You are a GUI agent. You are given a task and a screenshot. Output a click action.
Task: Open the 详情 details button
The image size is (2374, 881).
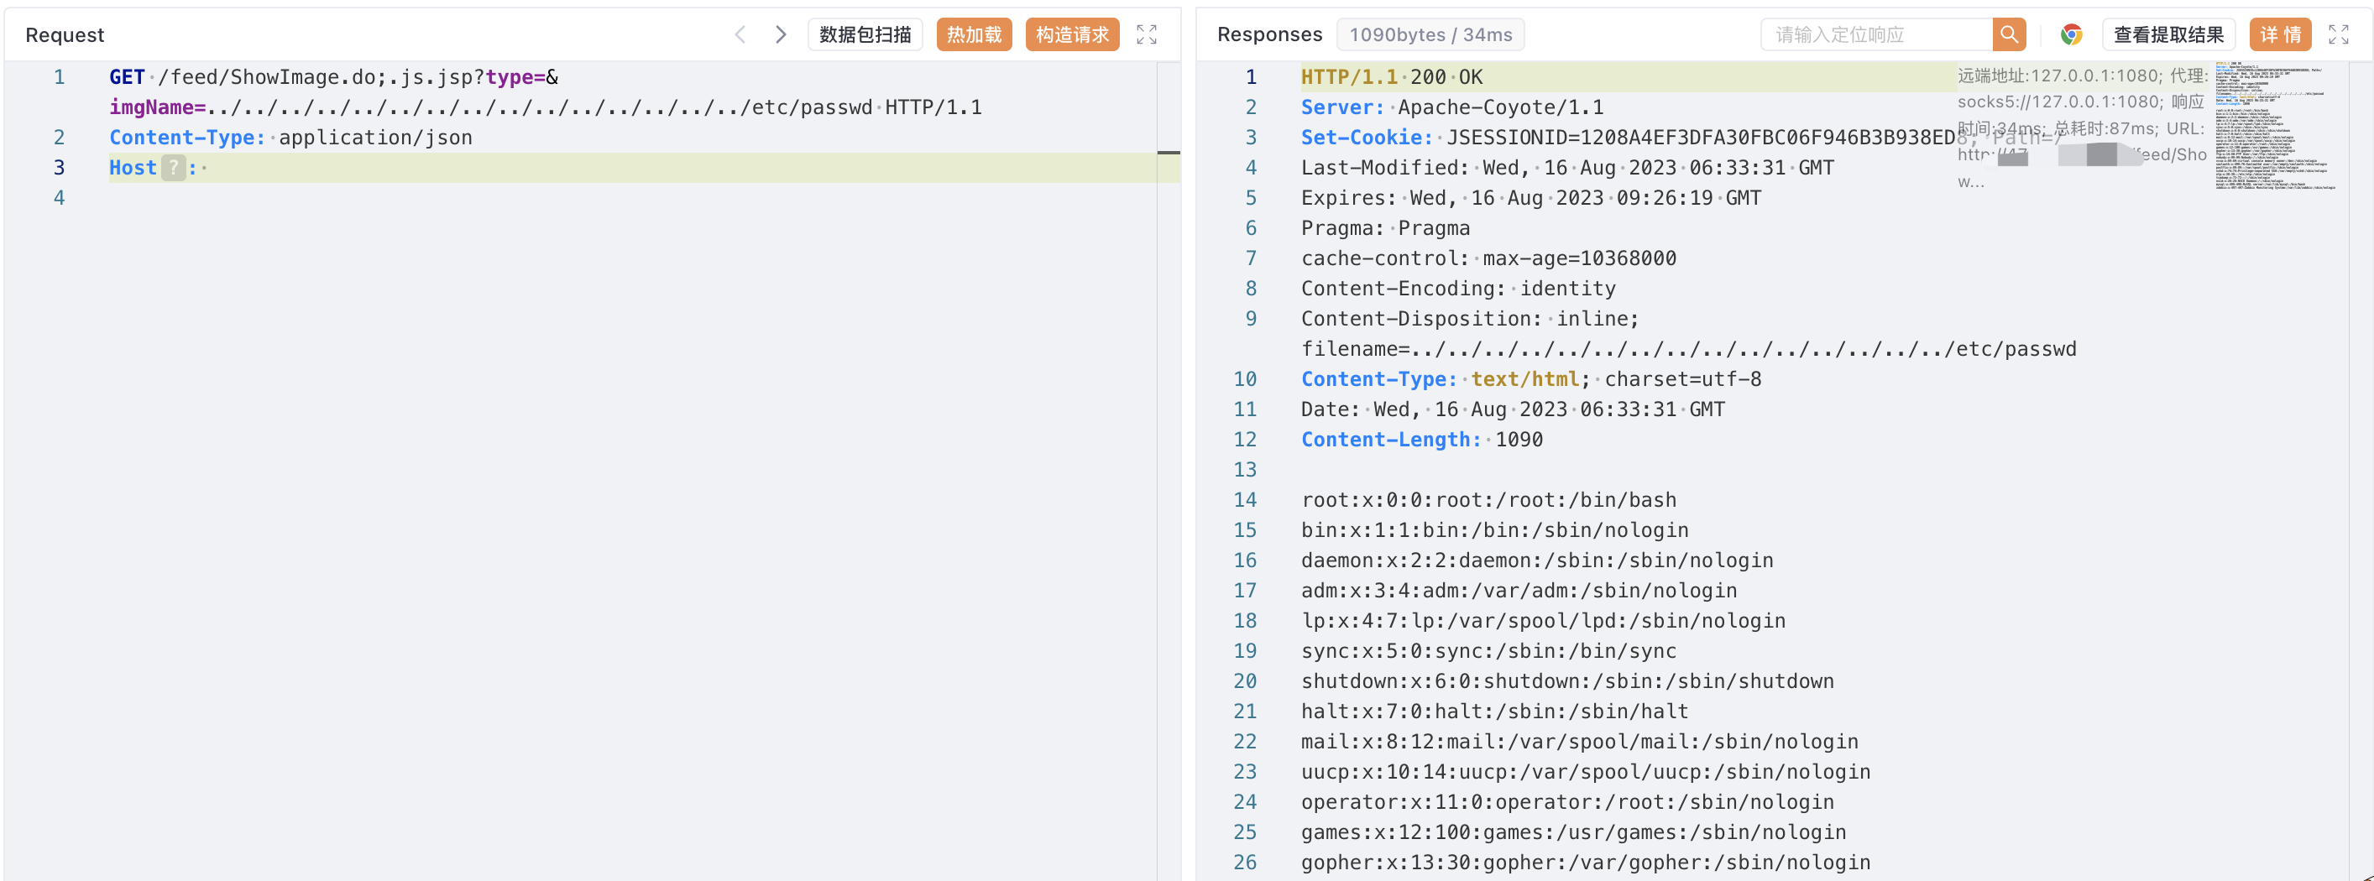pyautogui.click(x=2279, y=35)
